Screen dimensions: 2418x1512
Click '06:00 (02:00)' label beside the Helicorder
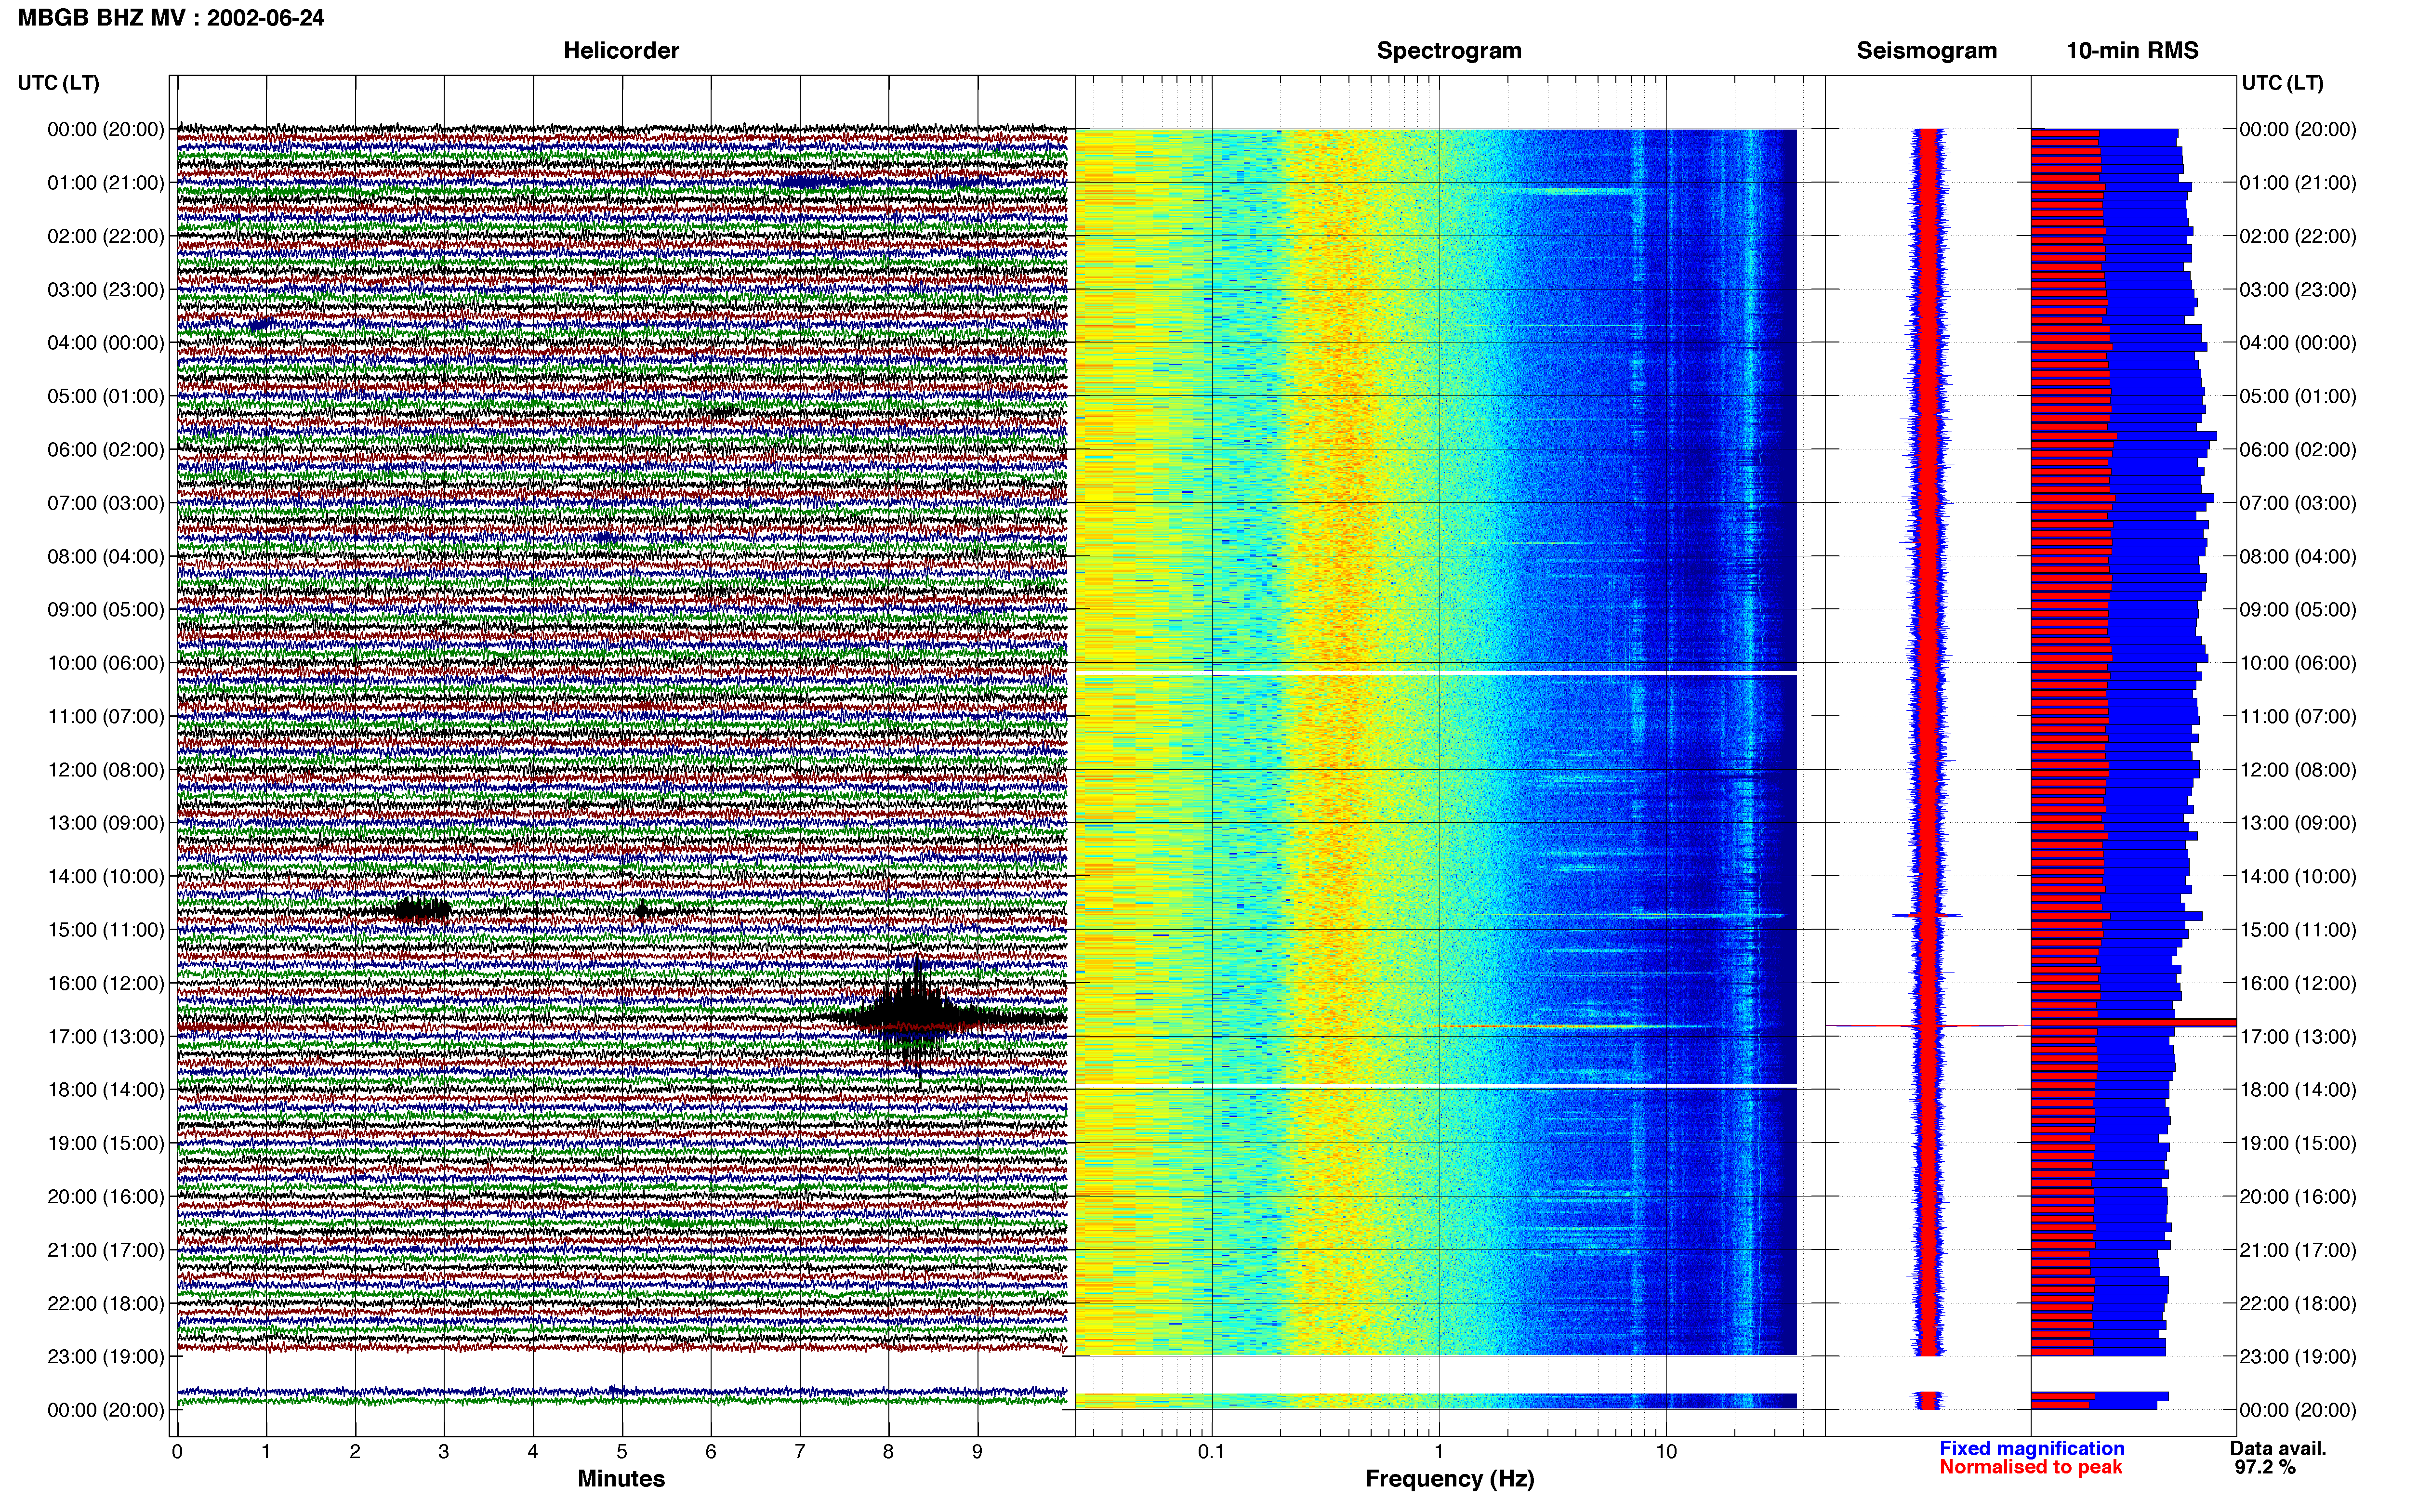pos(106,450)
